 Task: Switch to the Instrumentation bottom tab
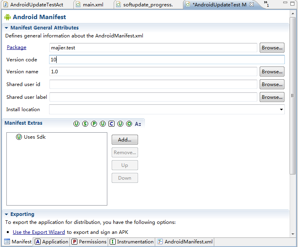[132, 242]
